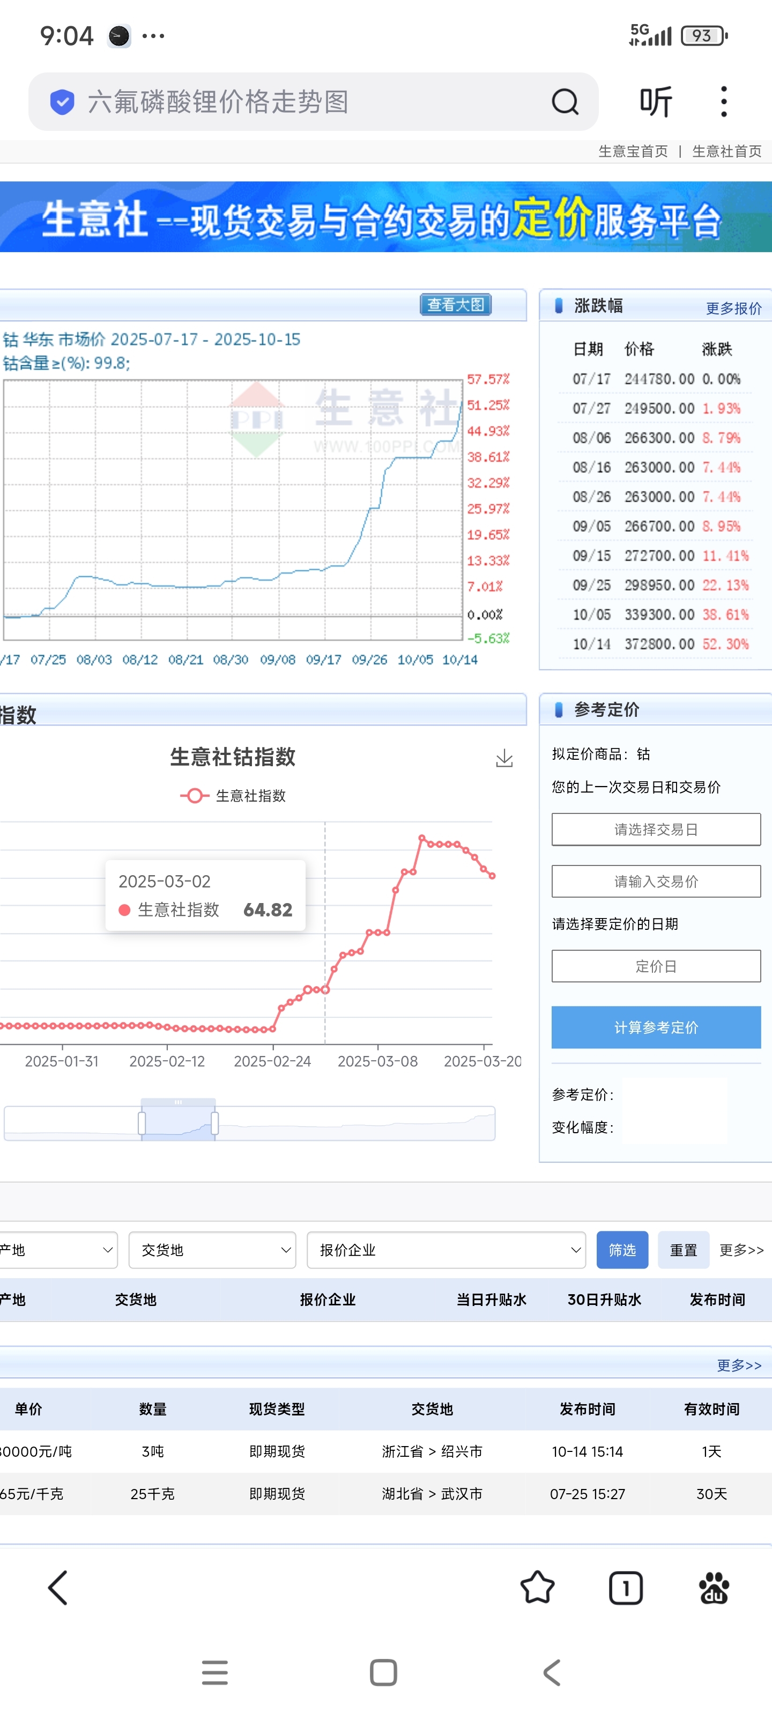Tap the blue shield security icon

62,102
